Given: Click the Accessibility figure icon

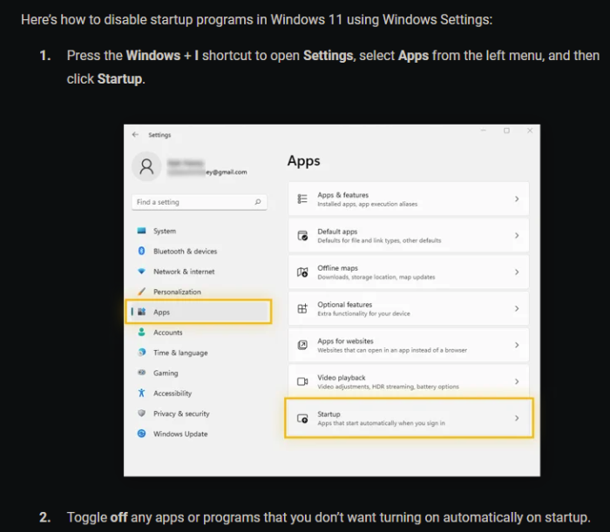Looking at the screenshot, I should tap(141, 393).
